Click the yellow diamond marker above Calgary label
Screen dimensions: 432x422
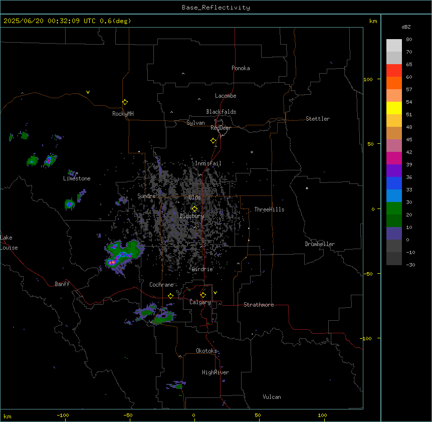pyautogui.click(x=203, y=295)
